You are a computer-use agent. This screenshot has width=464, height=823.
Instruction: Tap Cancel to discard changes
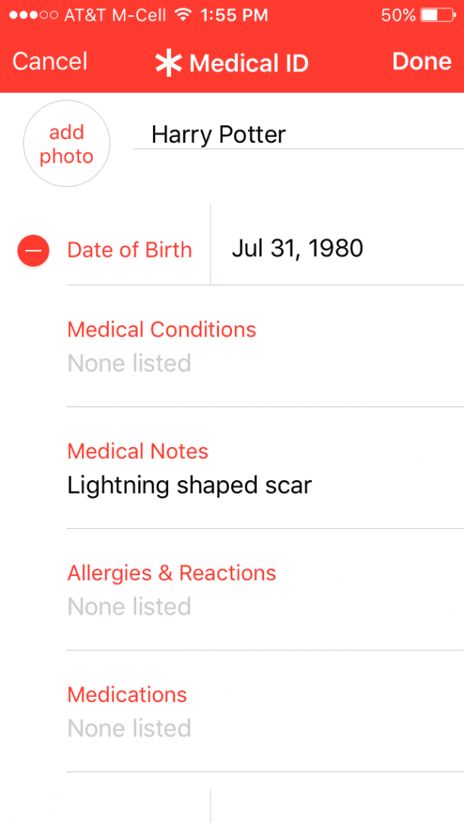(49, 61)
